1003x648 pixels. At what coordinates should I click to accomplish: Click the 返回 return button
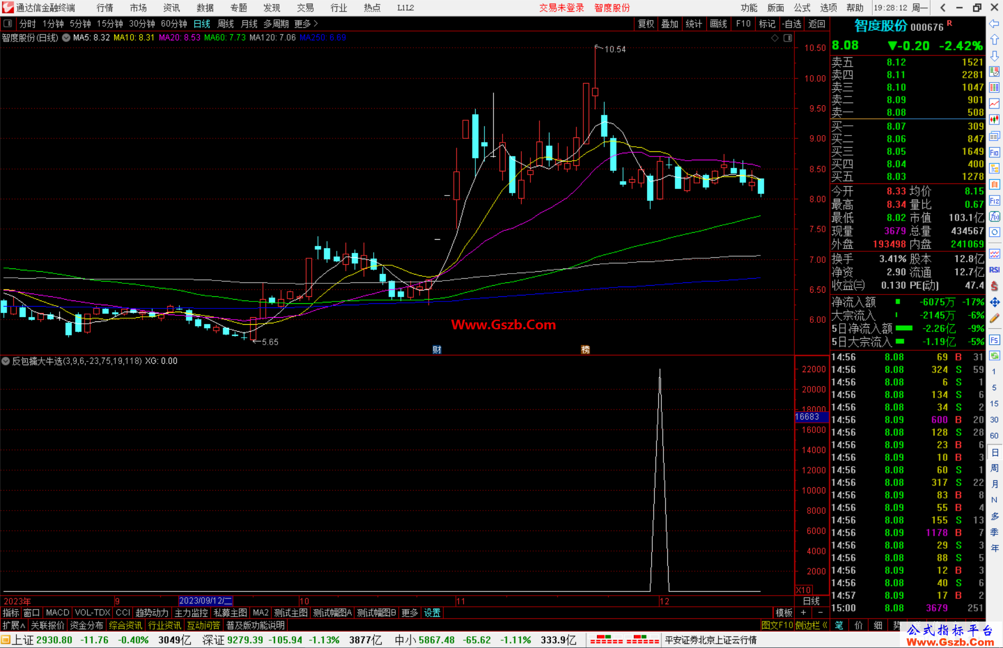pos(816,24)
